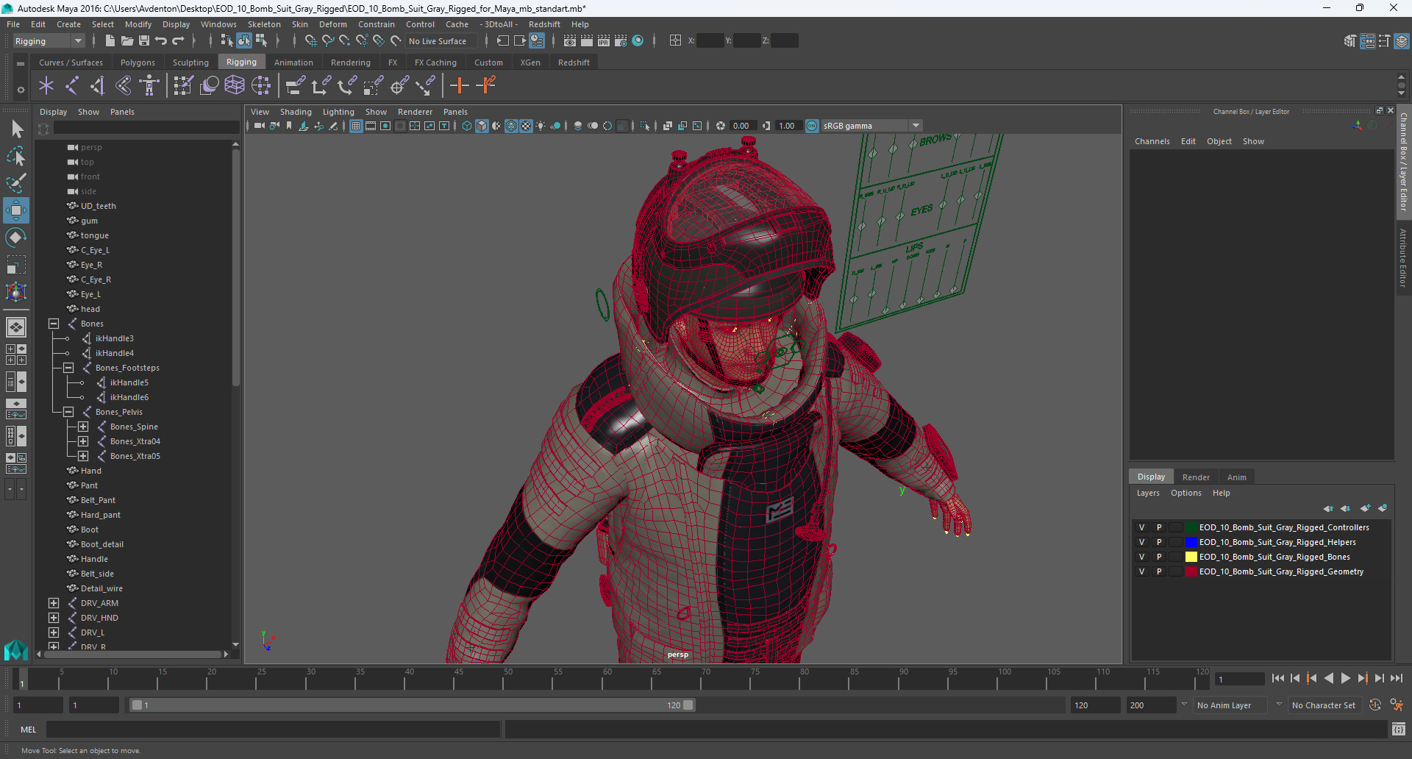This screenshot has height=759, width=1412.
Task: Collapse the Bones_Footsteps node
Action: point(68,368)
